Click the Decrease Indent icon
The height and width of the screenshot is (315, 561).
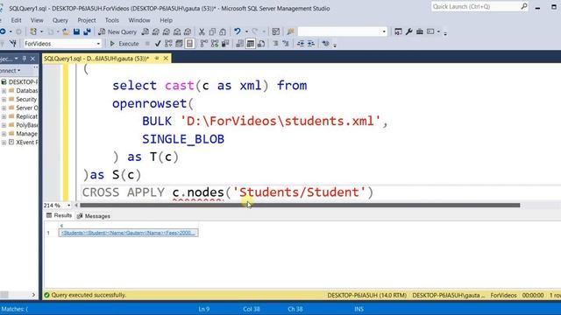[301, 44]
